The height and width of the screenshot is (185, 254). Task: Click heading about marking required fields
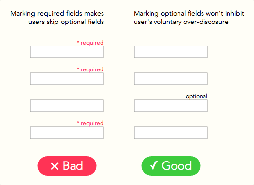pos(57,18)
